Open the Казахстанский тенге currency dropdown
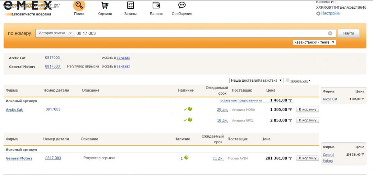 (x=314, y=42)
